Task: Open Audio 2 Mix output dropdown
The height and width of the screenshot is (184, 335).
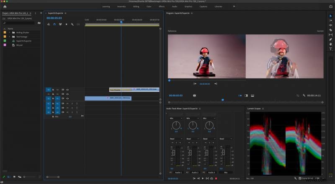Action: (193, 118)
